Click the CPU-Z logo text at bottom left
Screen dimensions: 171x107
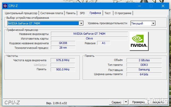[x=12, y=103]
